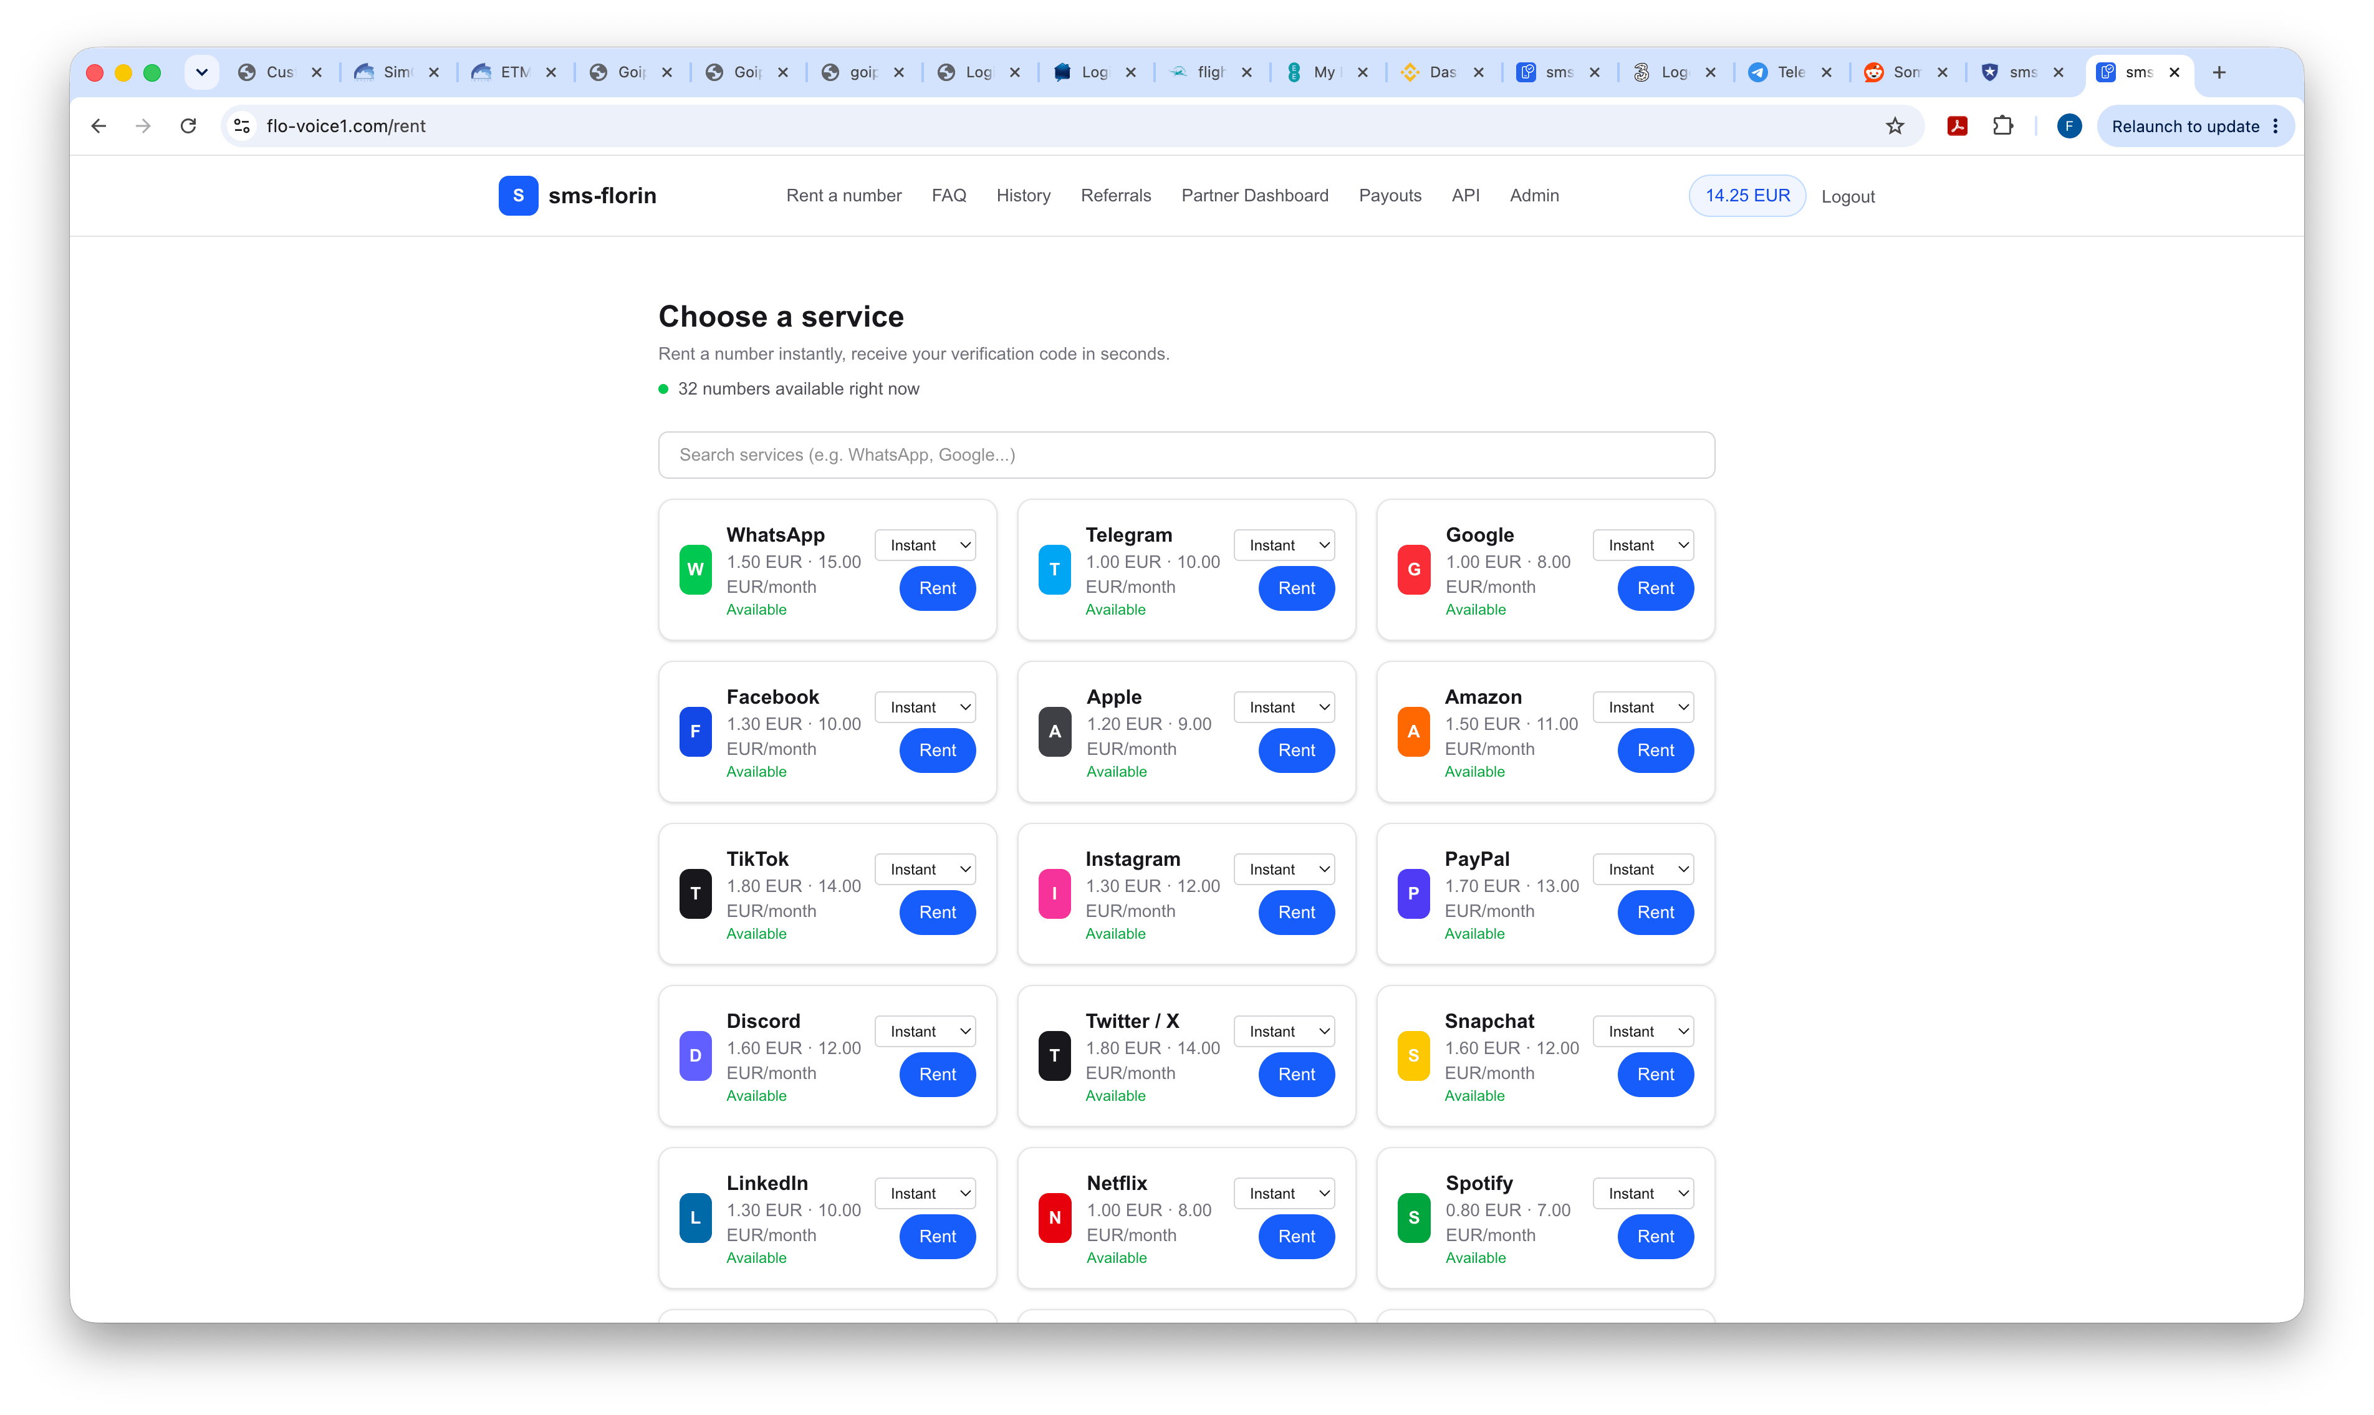
Task: Click the Amazon orange A icon
Action: coord(1414,731)
